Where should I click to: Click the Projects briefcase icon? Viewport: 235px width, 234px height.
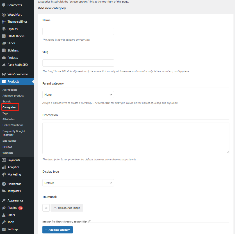(x=4, y=58)
